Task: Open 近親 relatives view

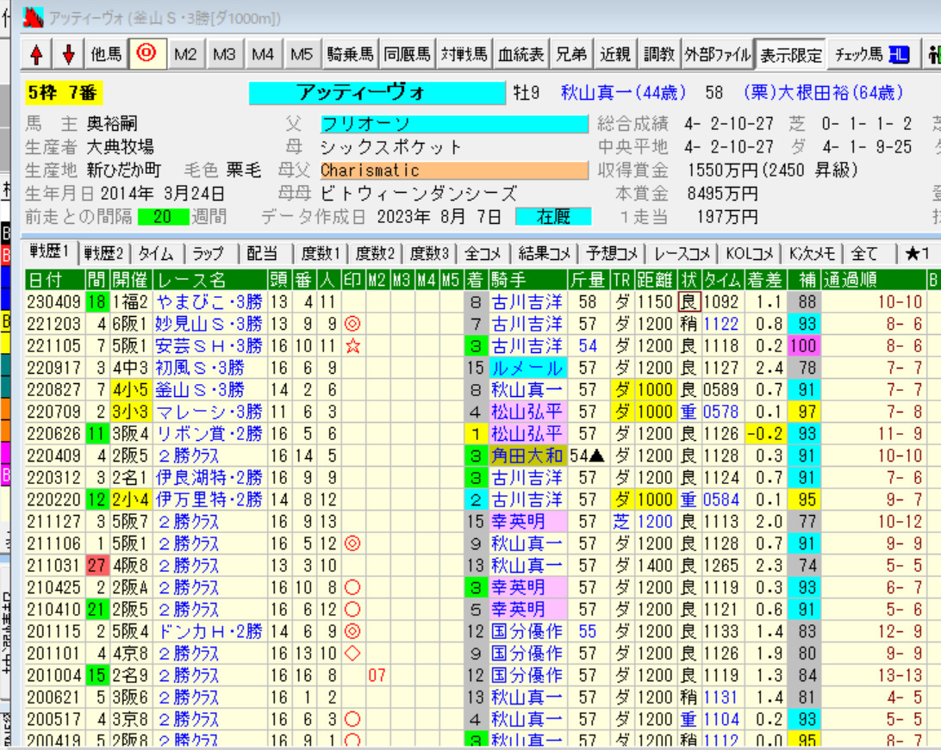Action: pyautogui.click(x=616, y=54)
